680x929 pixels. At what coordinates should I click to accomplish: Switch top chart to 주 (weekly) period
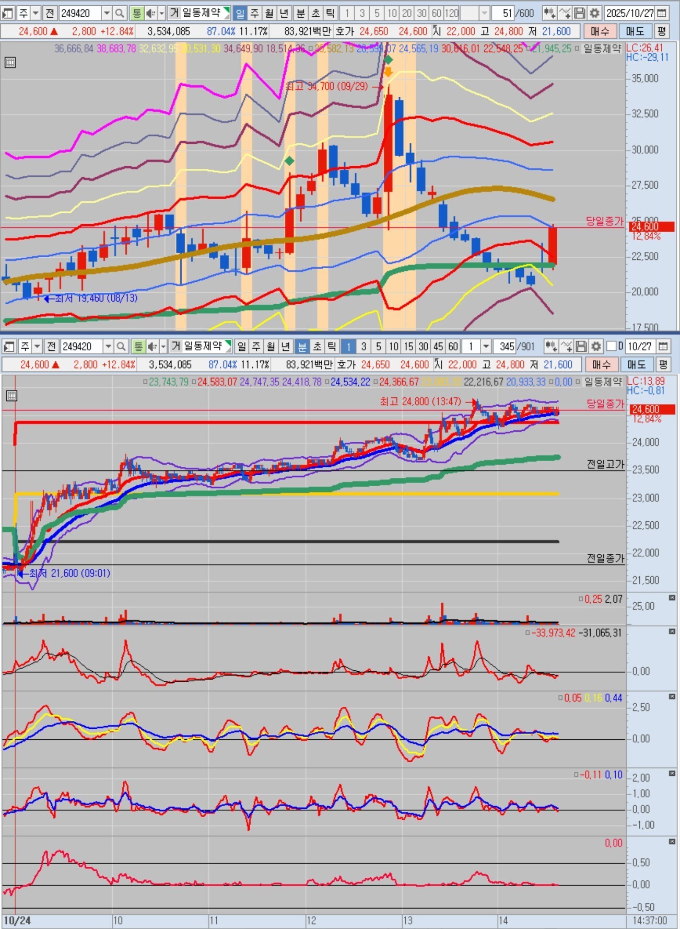tap(254, 13)
